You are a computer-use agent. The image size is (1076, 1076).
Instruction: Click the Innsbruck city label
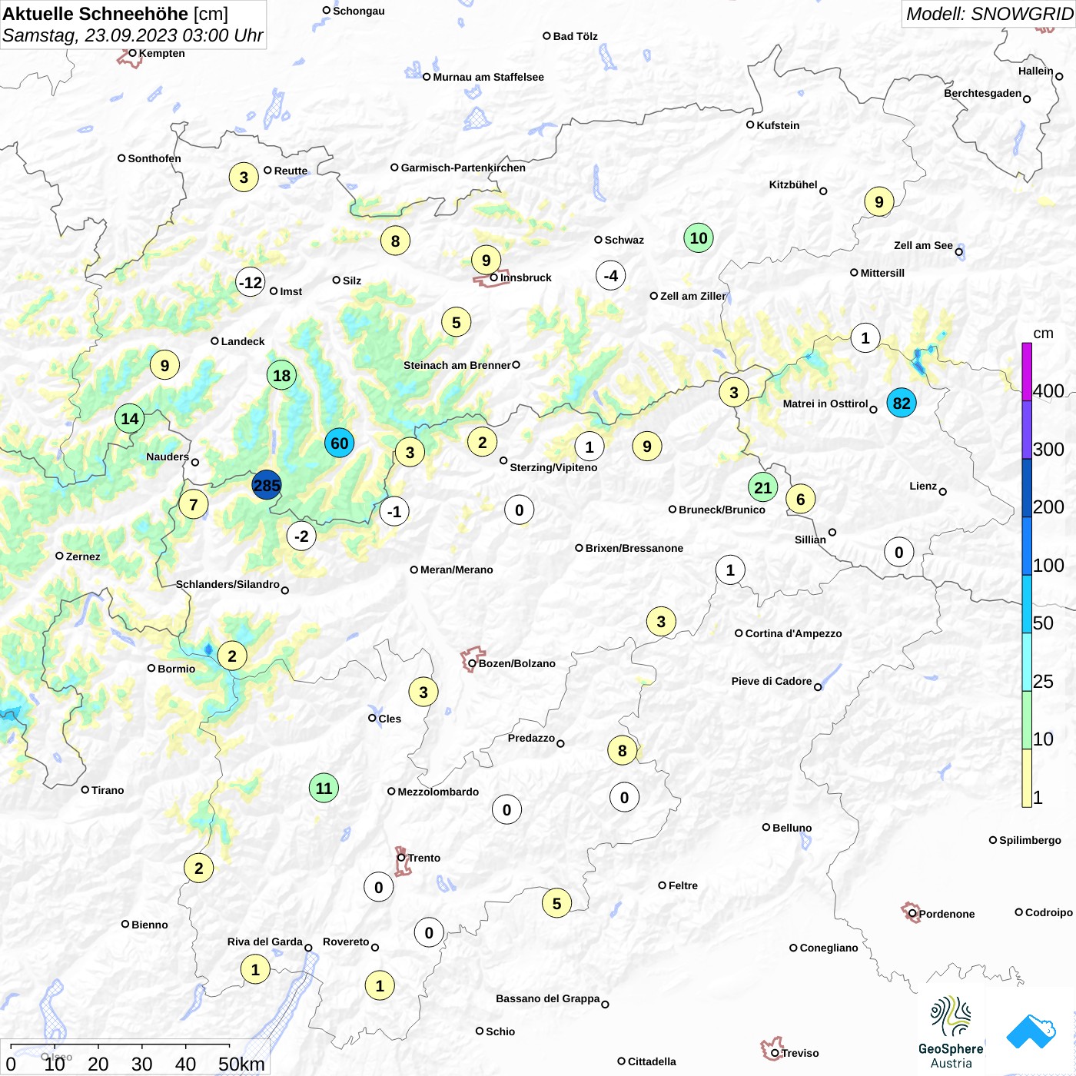(526, 277)
